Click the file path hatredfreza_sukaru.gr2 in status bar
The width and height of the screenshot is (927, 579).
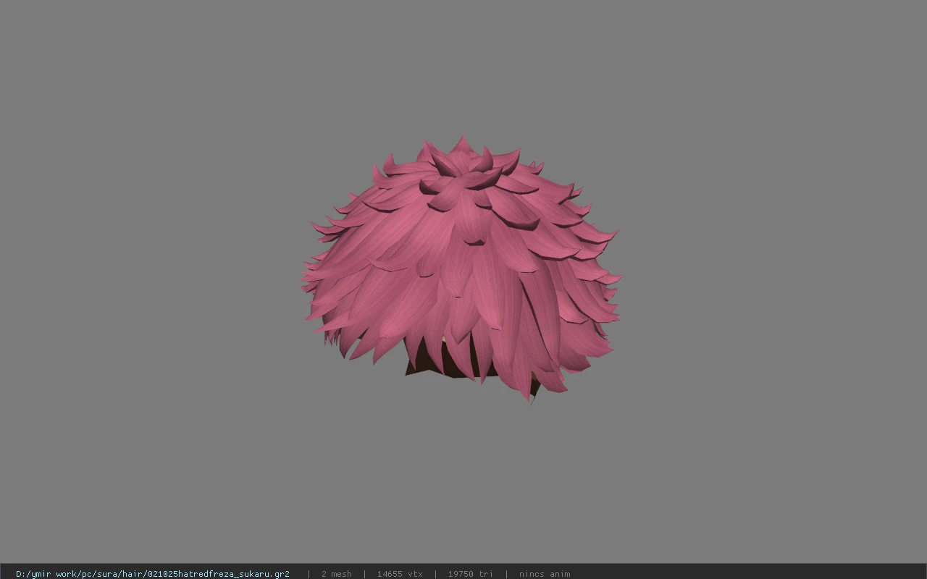[x=153, y=574]
